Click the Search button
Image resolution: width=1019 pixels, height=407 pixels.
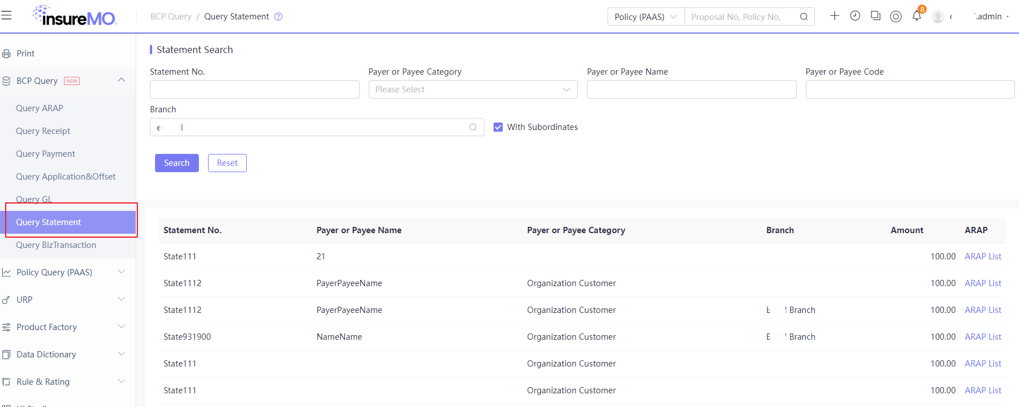(x=177, y=163)
